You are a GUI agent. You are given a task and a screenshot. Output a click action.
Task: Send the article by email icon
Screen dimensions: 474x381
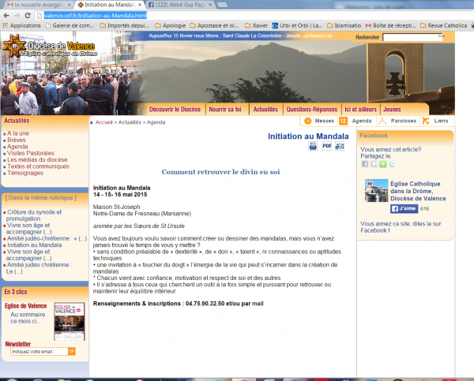pos(340,147)
